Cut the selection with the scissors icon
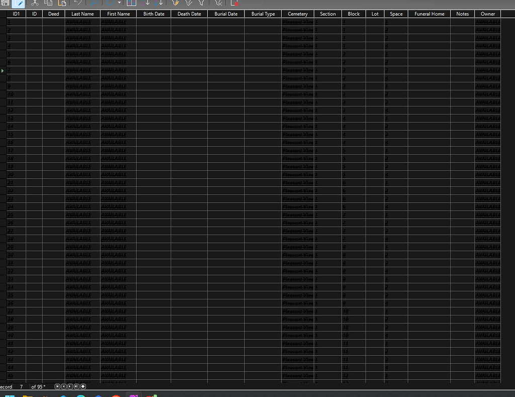This screenshot has height=397, width=515. pos(34,3)
